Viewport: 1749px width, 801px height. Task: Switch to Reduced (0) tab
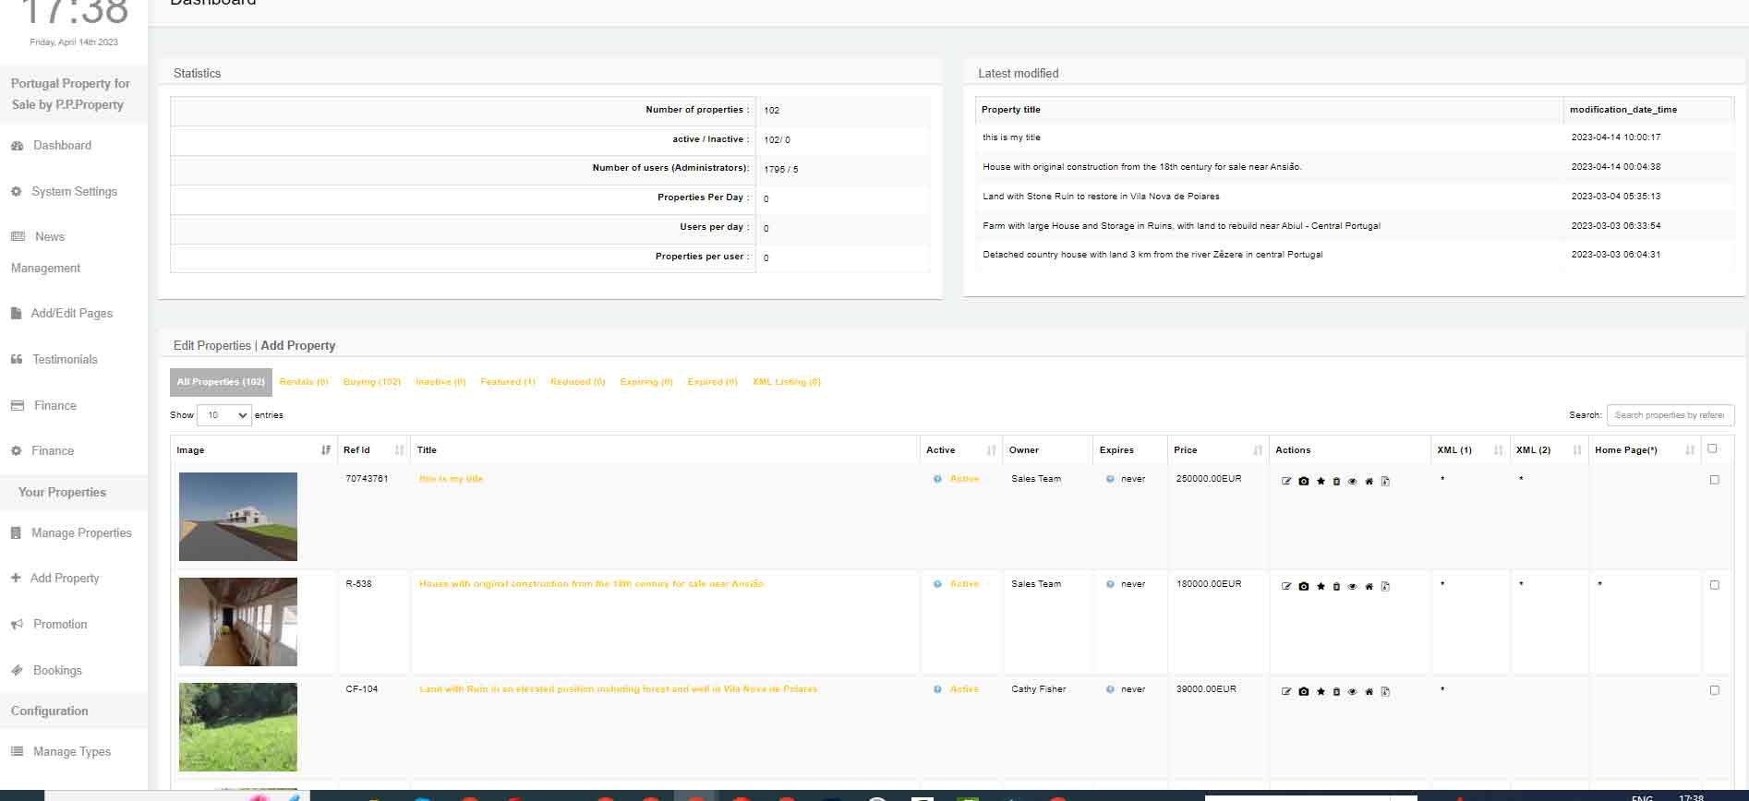[x=578, y=382]
